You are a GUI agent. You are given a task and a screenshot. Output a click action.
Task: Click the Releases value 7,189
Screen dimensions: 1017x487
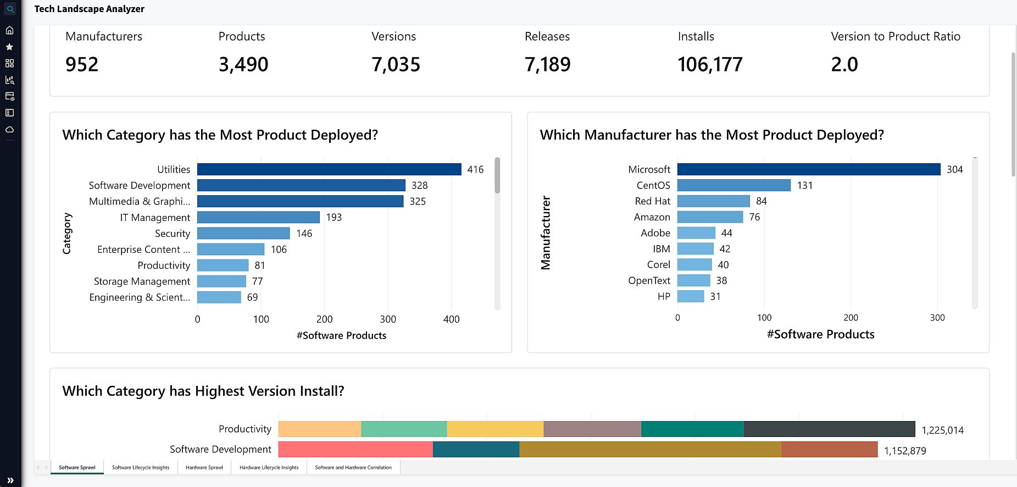click(x=548, y=64)
